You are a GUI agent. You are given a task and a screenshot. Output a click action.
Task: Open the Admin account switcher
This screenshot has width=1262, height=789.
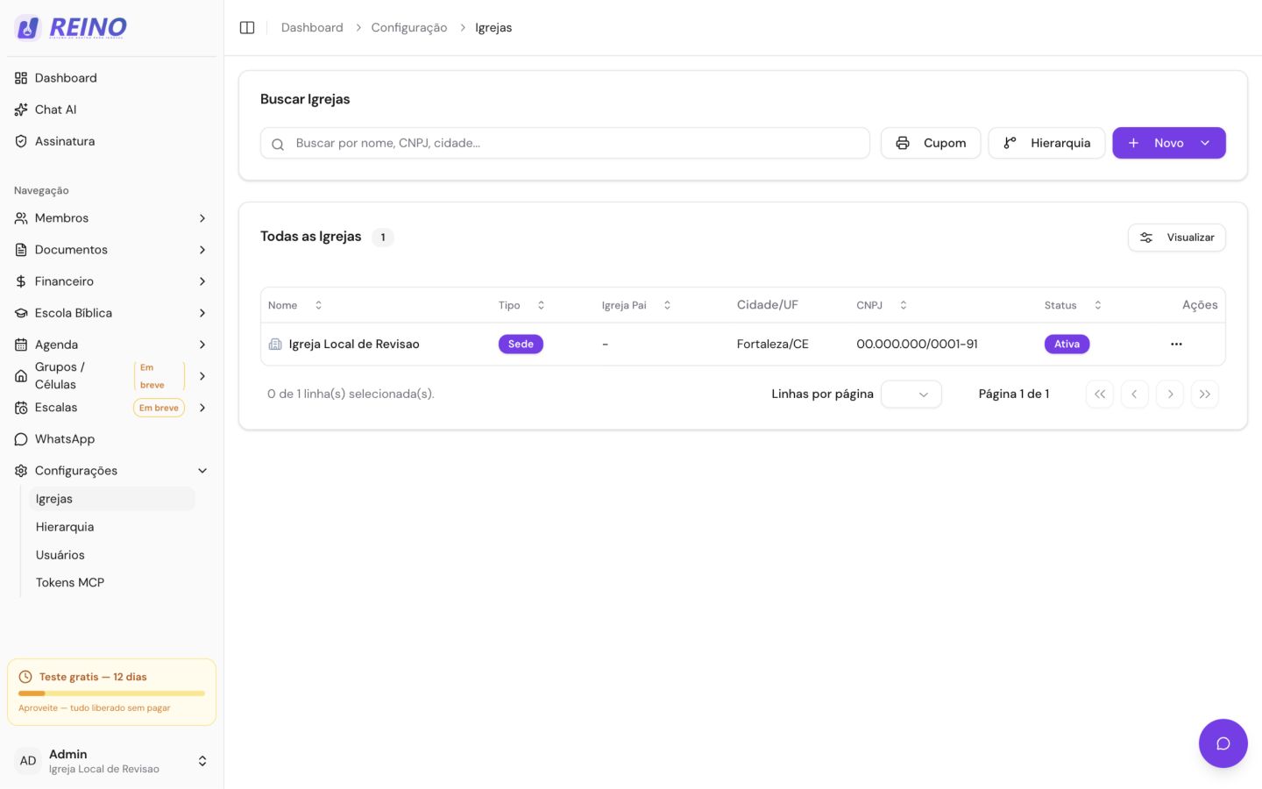click(111, 761)
